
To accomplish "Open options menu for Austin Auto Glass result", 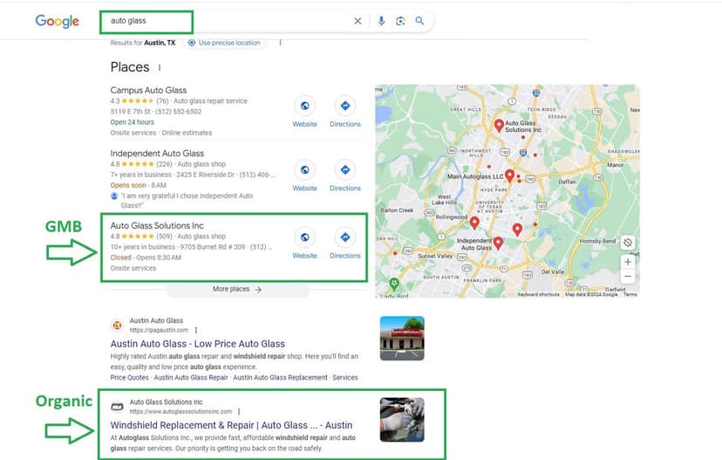I will tap(196, 330).
